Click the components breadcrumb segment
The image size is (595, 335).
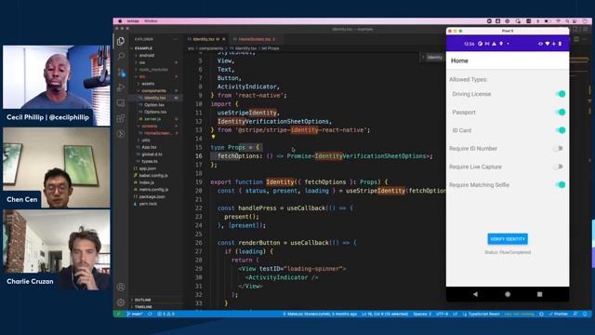pyautogui.click(x=211, y=48)
